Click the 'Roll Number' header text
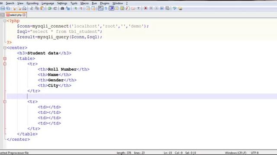 pyautogui.click(x=62, y=69)
